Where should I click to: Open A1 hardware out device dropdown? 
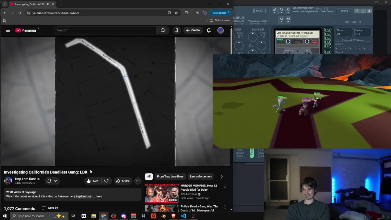point(275,11)
